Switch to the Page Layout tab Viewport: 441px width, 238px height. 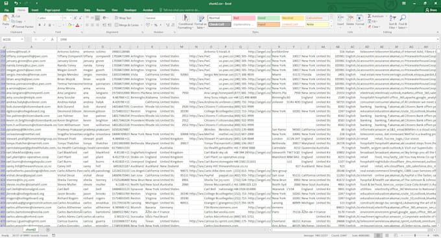tap(53, 10)
